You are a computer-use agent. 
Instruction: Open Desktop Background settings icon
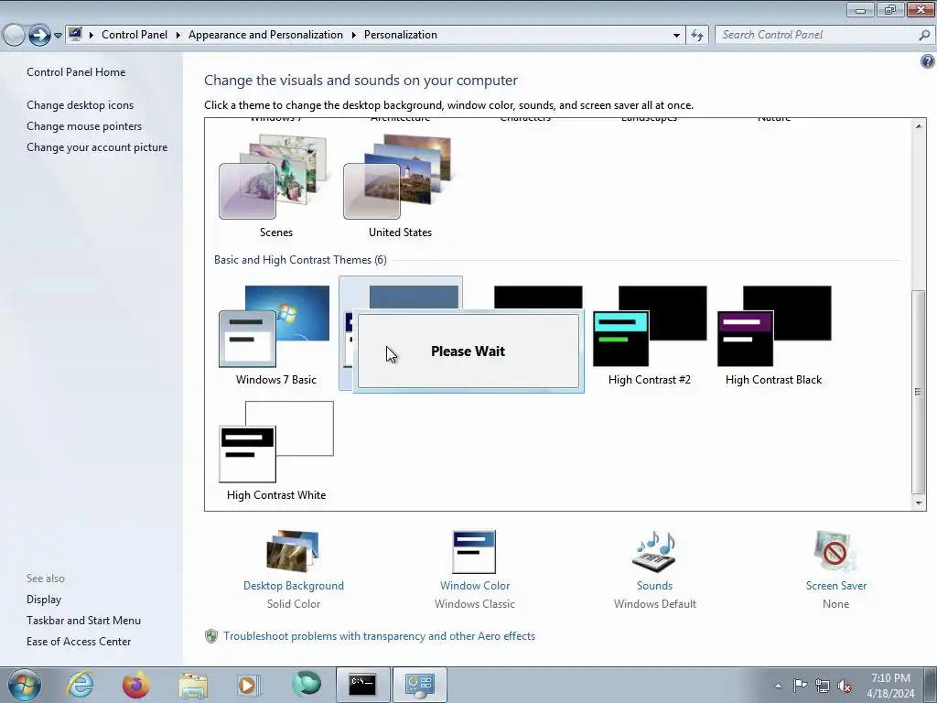click(x=293, y=551)
